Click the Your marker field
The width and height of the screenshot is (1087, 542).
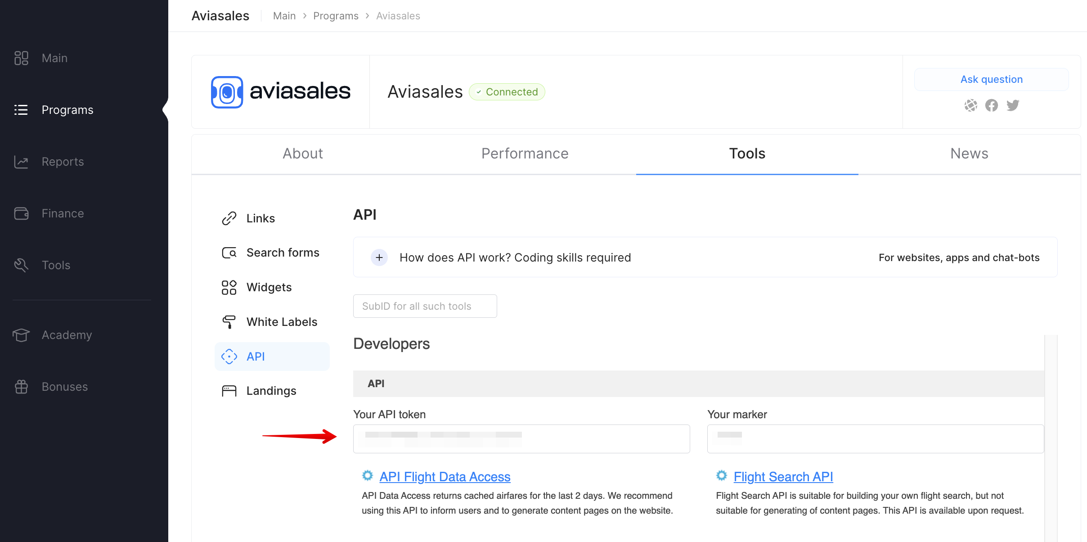pyautogui.click(x=876, y=439)
